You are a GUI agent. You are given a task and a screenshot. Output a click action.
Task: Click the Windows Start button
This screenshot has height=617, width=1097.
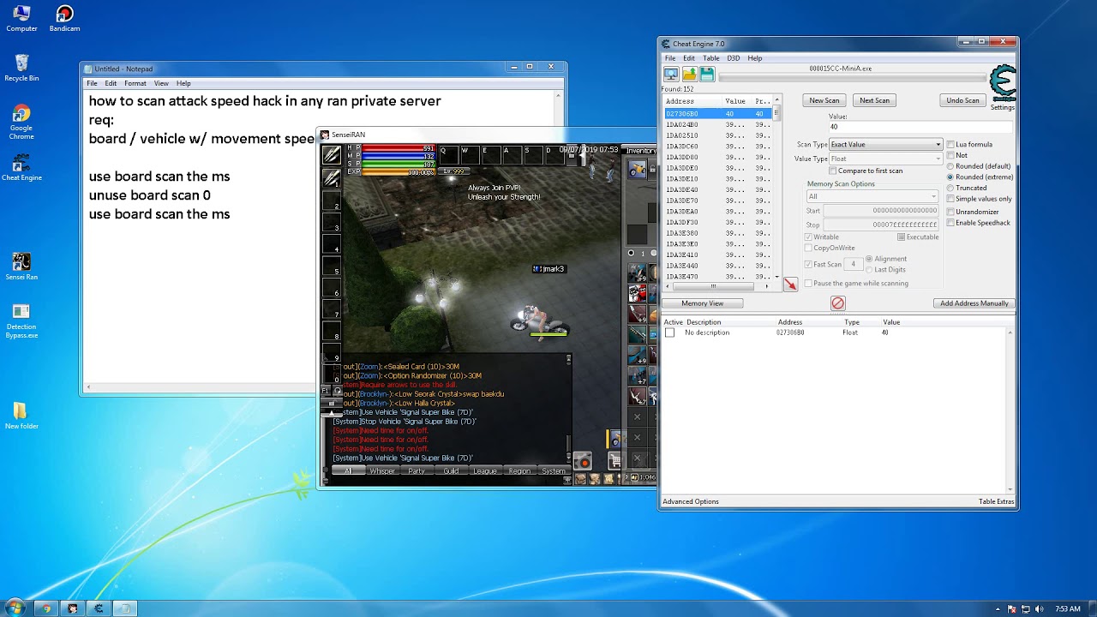coord(15,608)
